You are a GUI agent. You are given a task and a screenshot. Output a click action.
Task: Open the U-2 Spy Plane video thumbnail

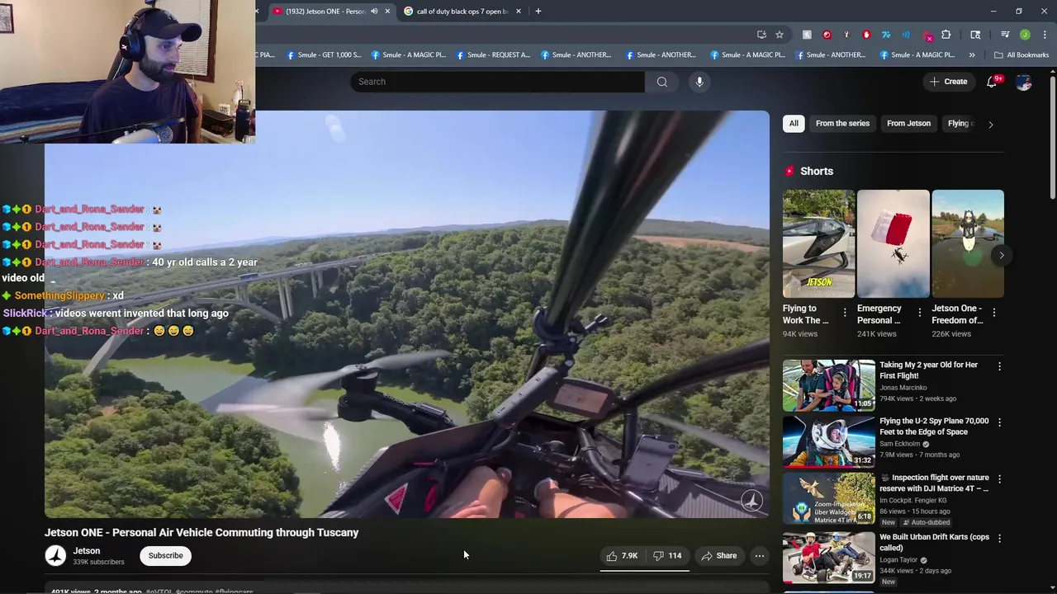tap(828, 441)
